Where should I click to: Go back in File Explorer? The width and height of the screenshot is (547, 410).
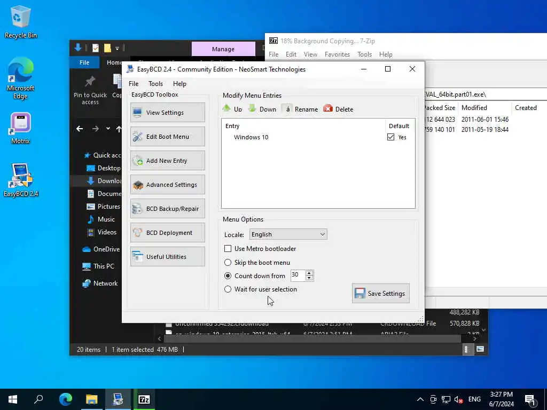80,129
